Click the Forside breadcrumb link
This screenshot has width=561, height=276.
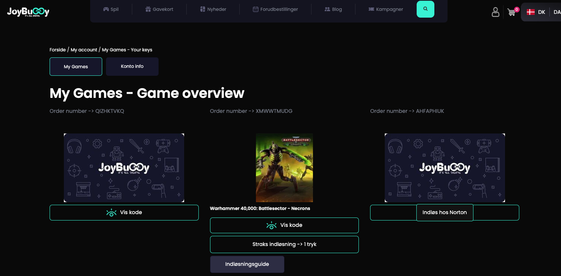(57, 50)
